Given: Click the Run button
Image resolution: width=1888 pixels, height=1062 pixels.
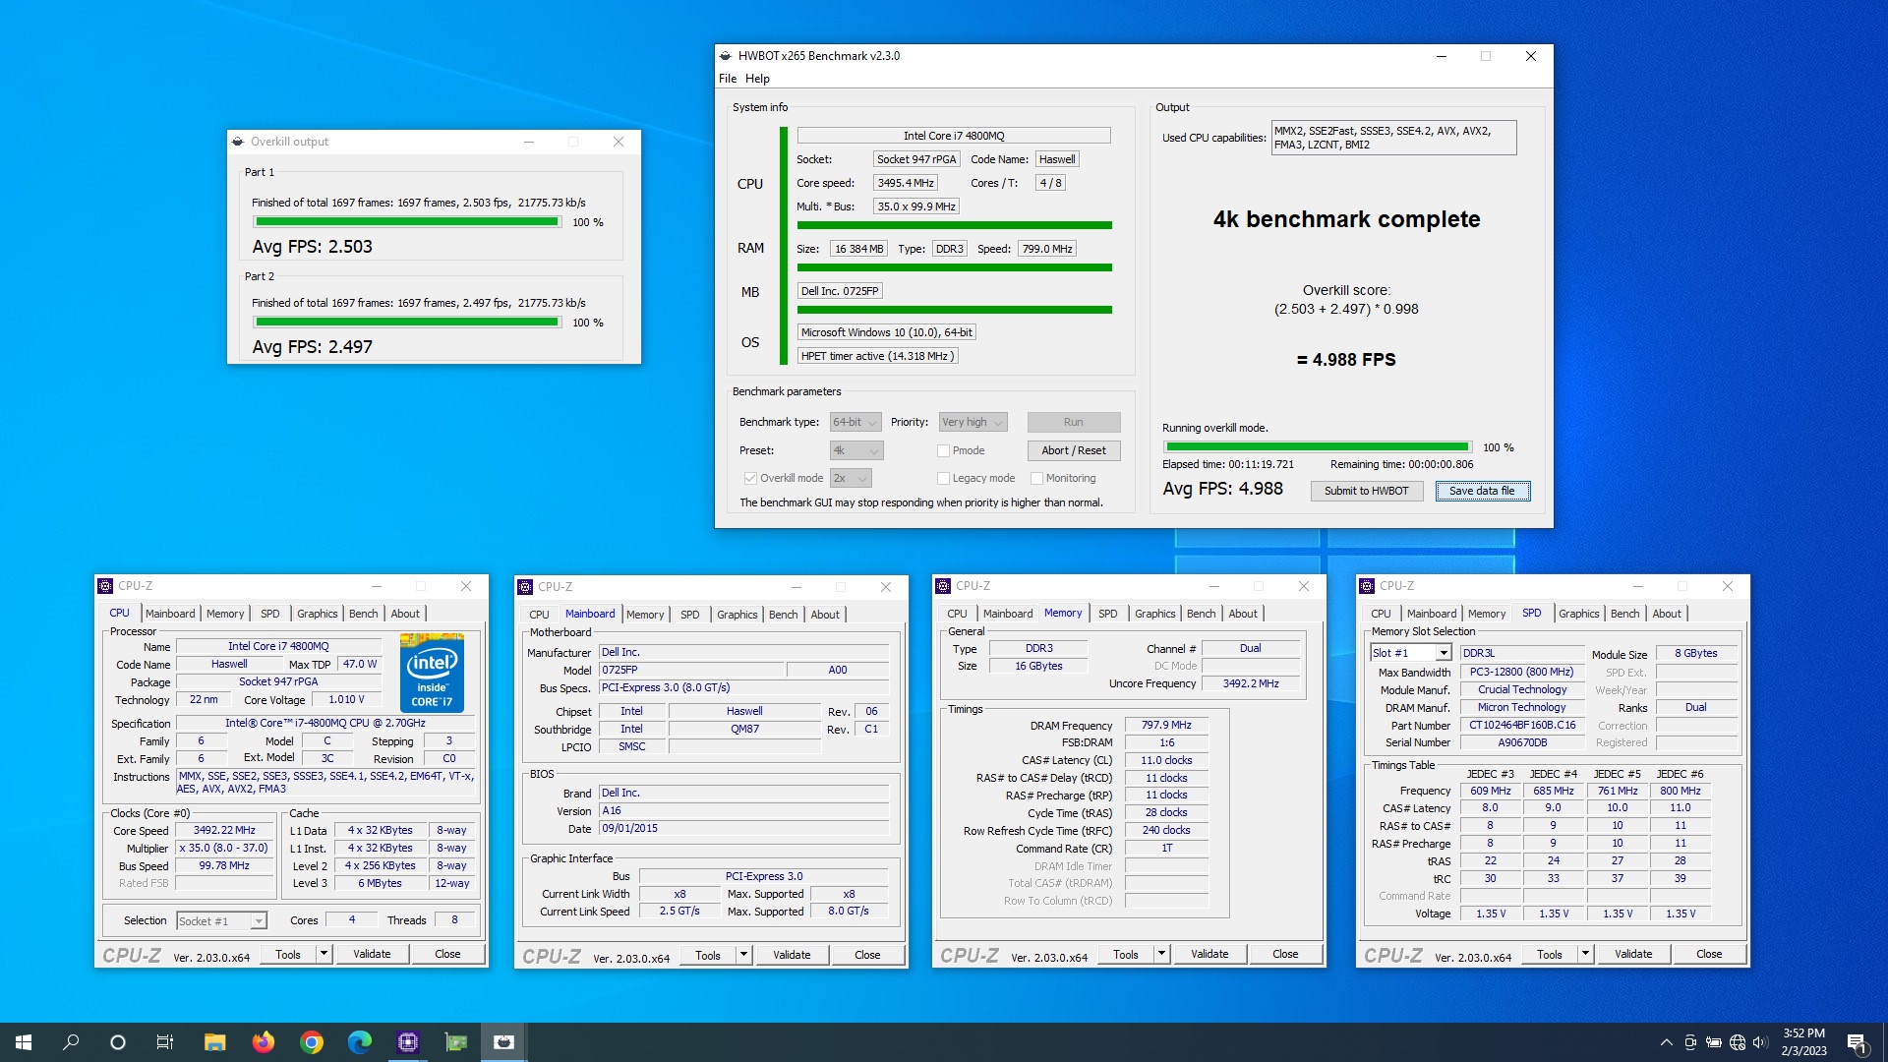Looking at the screenshot, I should coord(1074,422).
